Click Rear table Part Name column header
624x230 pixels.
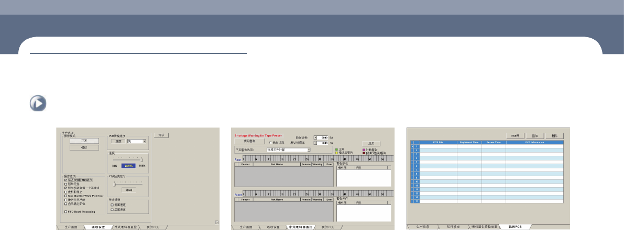pyautogui.click(x=276, y=164)
